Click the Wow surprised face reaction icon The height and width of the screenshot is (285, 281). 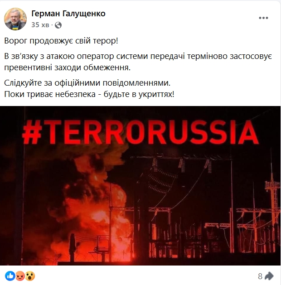(30, 276)
